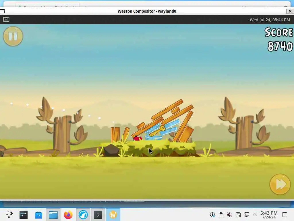Viewport: 294px width, 221px height.
Task: Open System Settings from the taskbar
Action: pyautogui.click(x=24, y=215)
